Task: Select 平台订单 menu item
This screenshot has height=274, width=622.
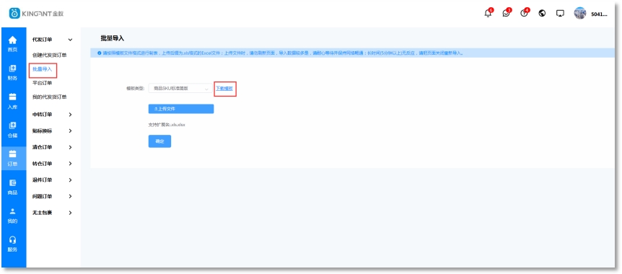Action: tap(43, 83)
